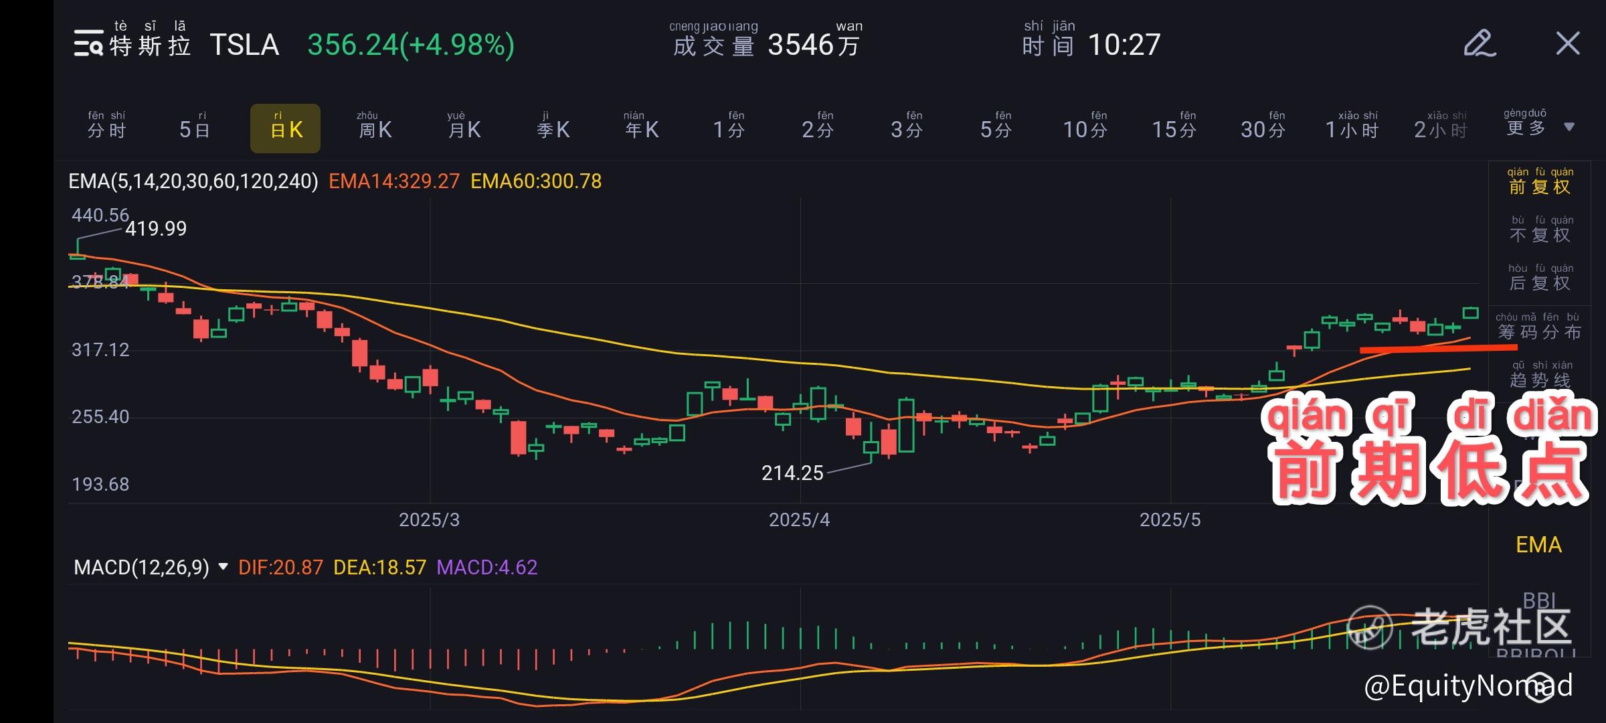Switch to 月K monthly chart

(x=464, y=126)
